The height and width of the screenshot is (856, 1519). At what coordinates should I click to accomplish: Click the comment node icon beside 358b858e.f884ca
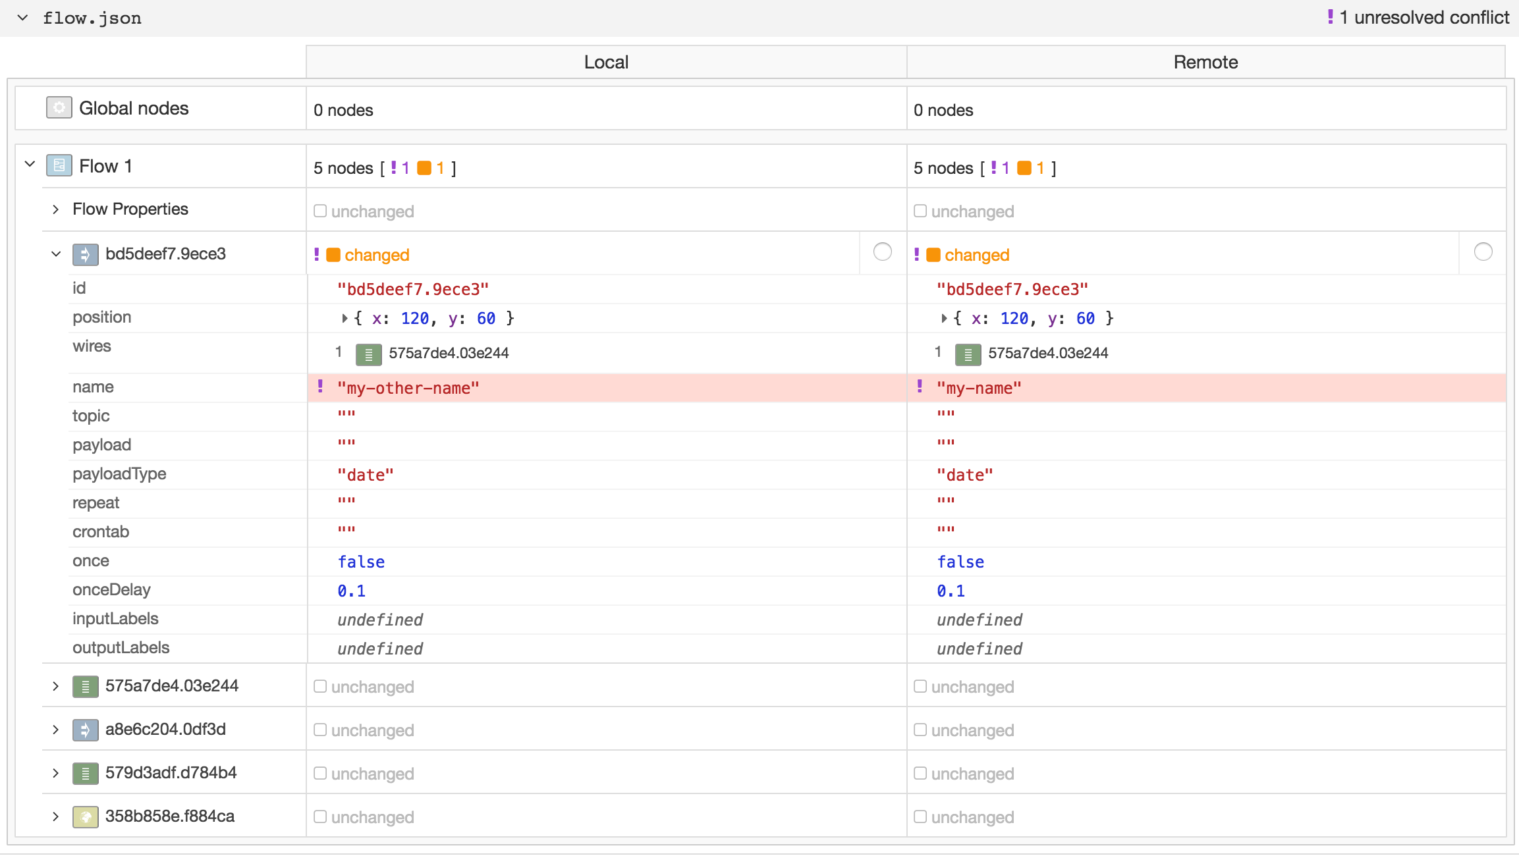coord(85,816)
